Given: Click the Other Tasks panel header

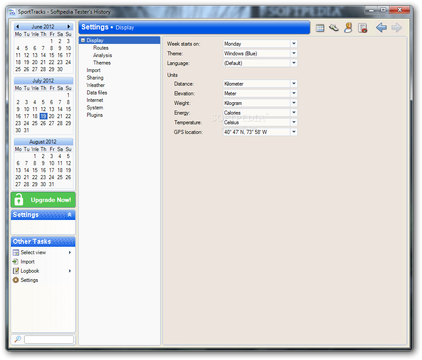Looking at the screenshot, I should tap(43, 241).
